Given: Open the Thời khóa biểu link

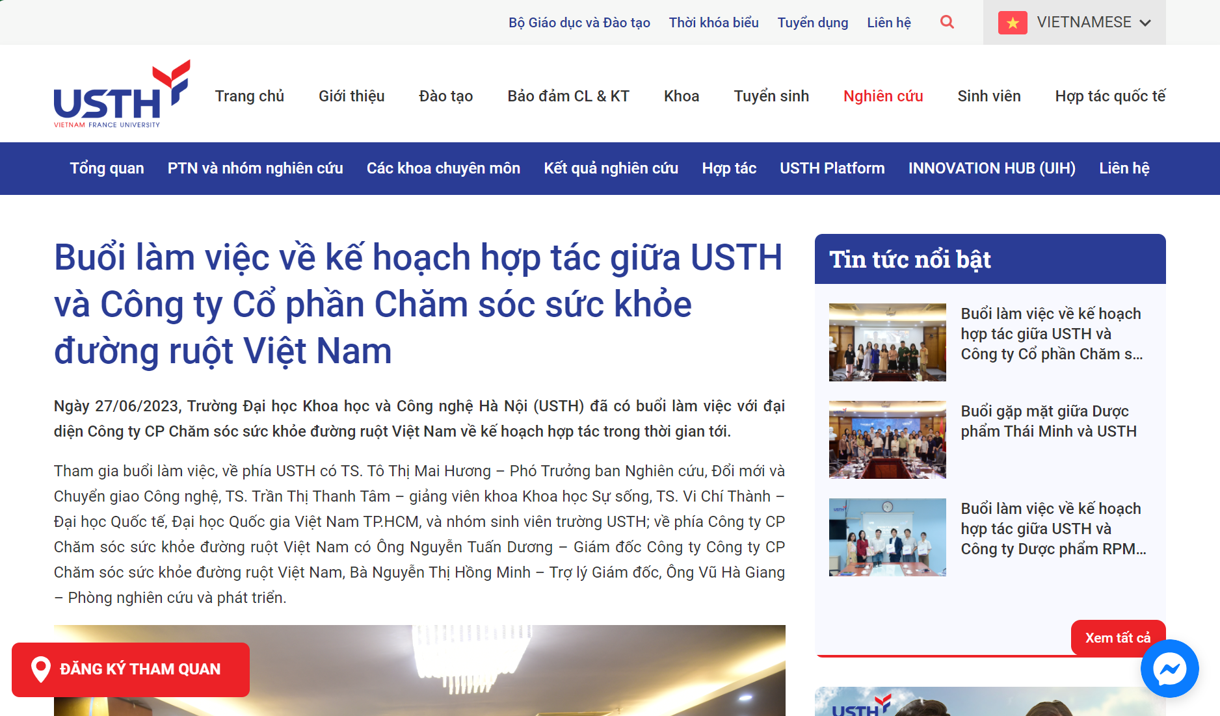Looking at the screenshot, I should (x=714, y=23).
